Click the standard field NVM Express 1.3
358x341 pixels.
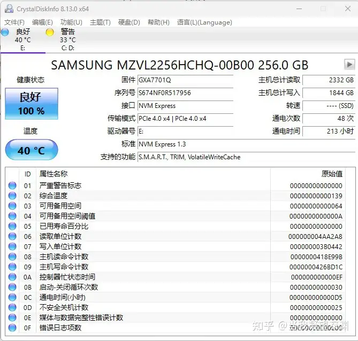click(x=246, y=144)
